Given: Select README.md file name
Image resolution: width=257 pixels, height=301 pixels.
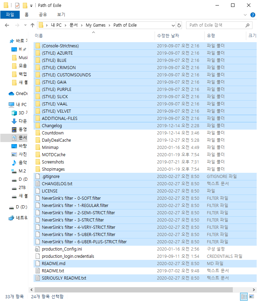Looking at the screenshot, I should [x=54, y=264].
